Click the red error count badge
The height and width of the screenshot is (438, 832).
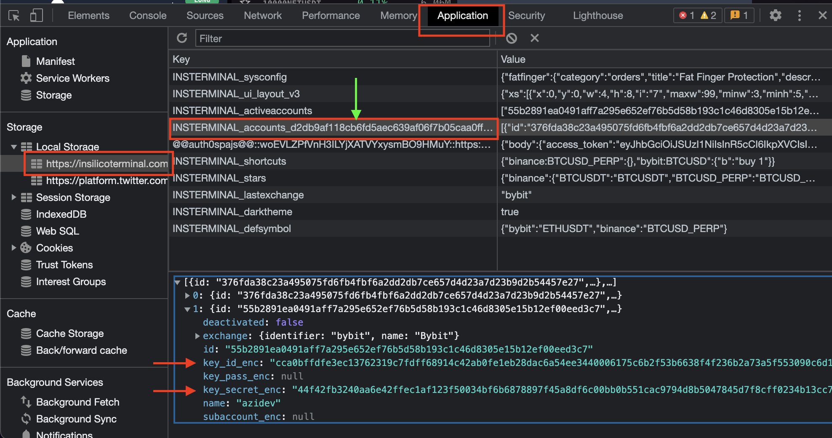pos(687,16)
